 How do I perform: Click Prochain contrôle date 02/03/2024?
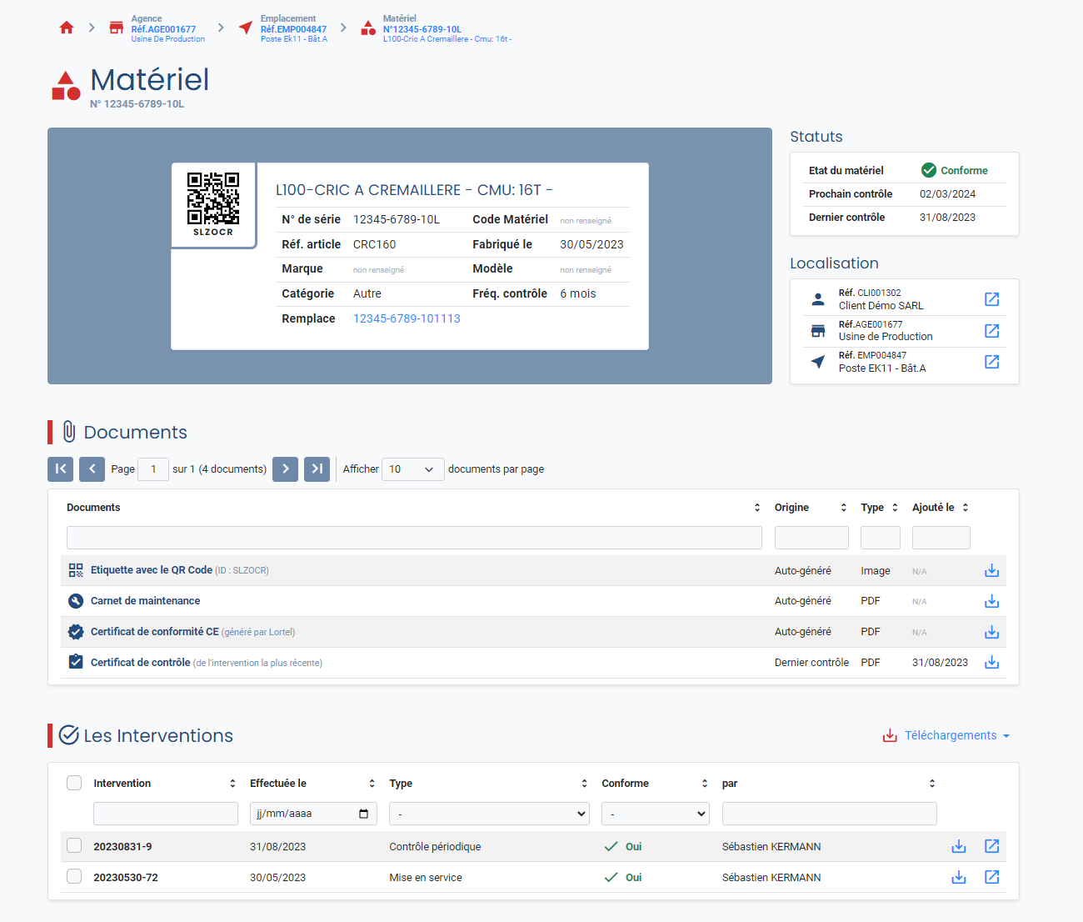947,193
